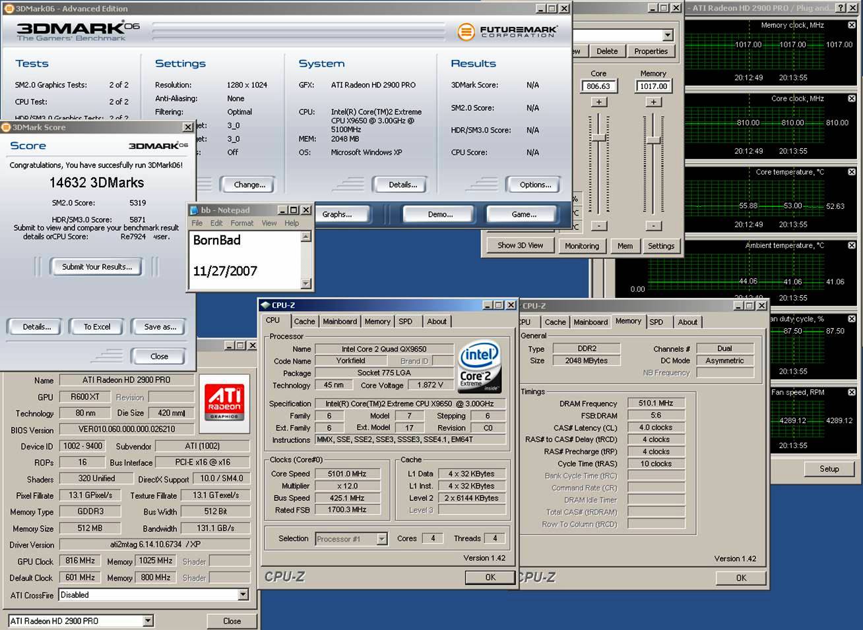This screenshot has width=863, height=630.
Task: Click the Notepad title bar icon
Action: pyautogui.click(x=194, y=210)
